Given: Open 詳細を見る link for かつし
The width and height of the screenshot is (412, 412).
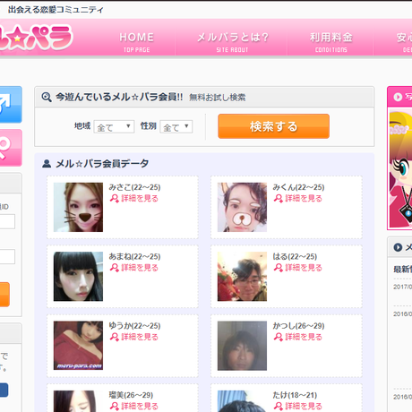Looking at the screenshot, I should [x=297, y=337].
